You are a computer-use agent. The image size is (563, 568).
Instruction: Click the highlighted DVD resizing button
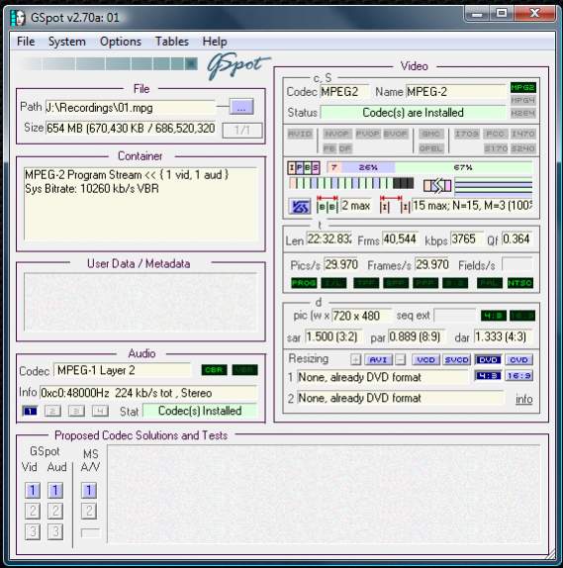click(x=488, y=360)
